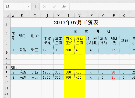Click the red value 21 cell
135x98 pixels.
pos(114,77)
